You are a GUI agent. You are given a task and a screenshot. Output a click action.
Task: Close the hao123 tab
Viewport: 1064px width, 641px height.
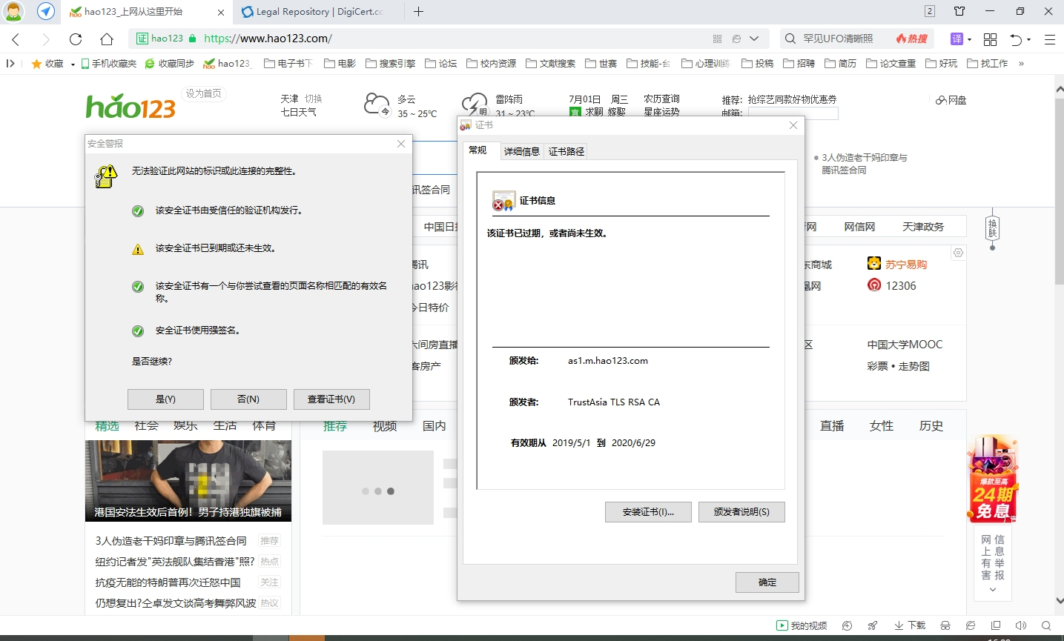[x=221, y=12]
